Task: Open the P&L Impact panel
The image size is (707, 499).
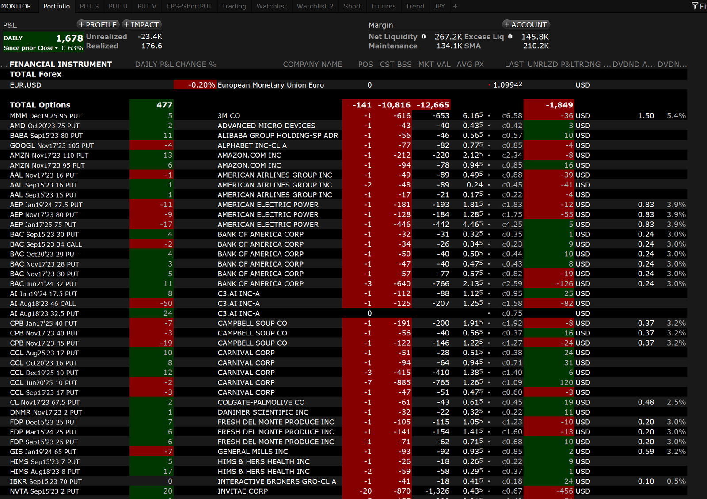Action: click(x=141, y=25)
